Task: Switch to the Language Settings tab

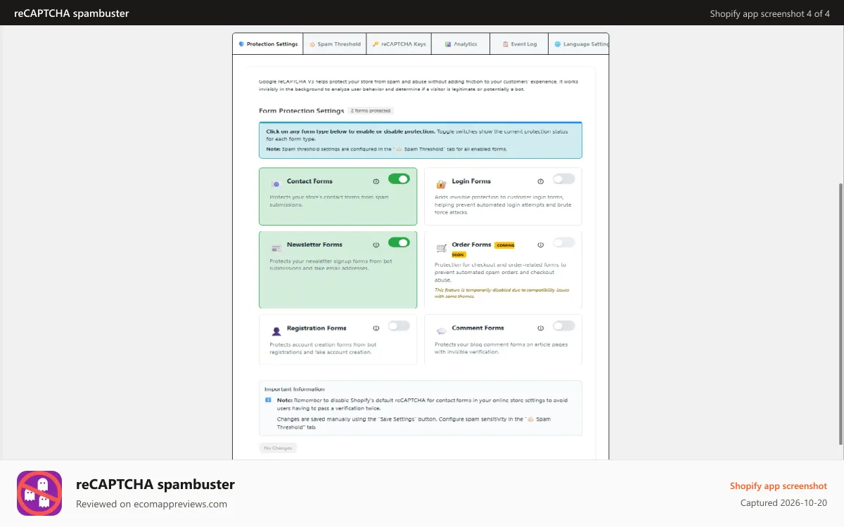Action: pos(579,44)
